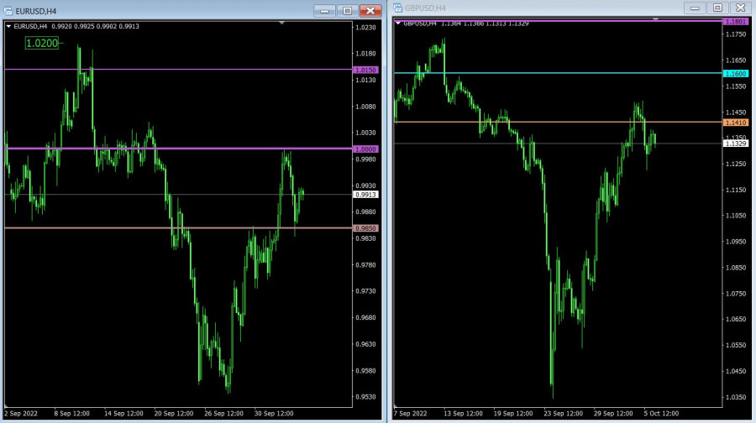Click the 1.1750 price scale value

[x=736, y=34]
